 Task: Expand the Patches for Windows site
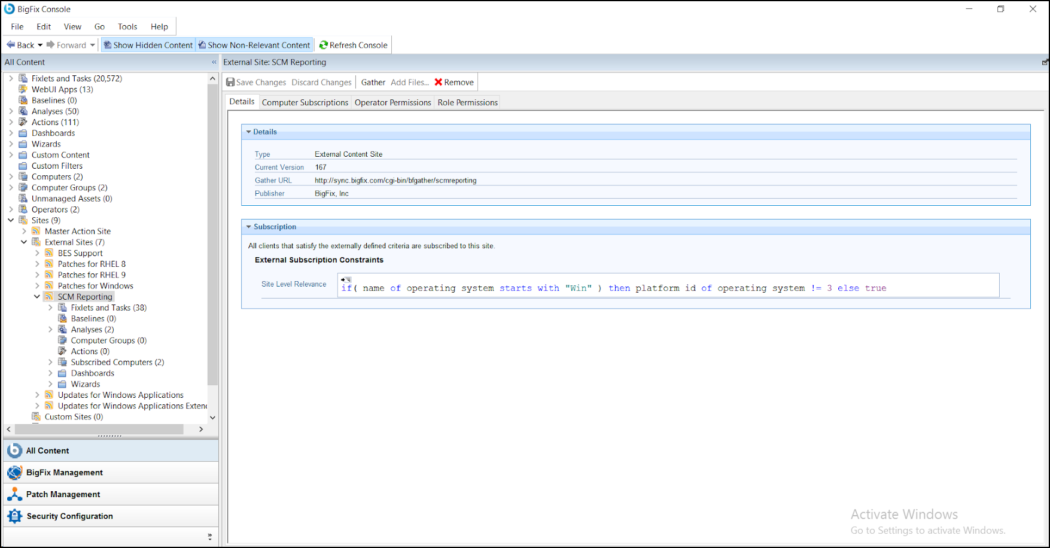pos(38,285)
